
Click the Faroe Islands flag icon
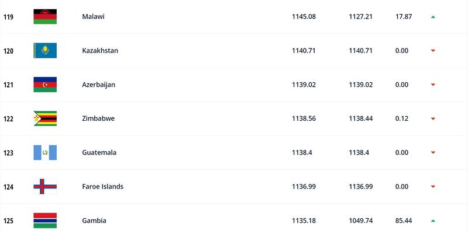[x=45, y=186]
